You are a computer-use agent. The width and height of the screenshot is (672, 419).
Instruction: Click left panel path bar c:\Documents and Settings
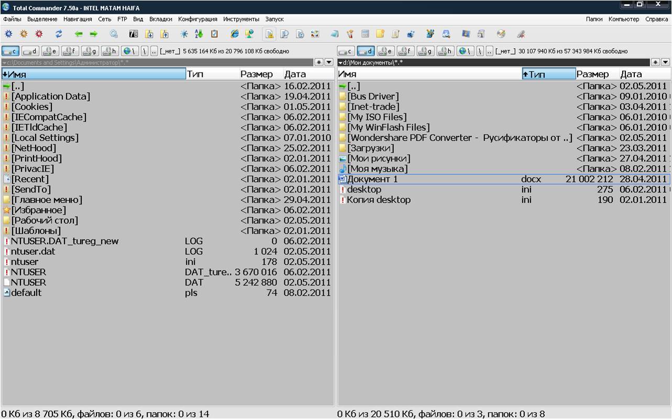point(157,62)
